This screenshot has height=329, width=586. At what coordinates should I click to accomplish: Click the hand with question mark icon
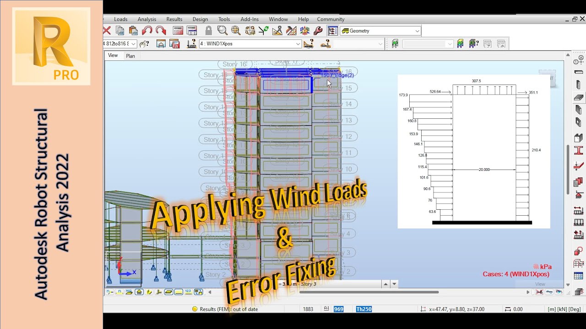(144, 44)
